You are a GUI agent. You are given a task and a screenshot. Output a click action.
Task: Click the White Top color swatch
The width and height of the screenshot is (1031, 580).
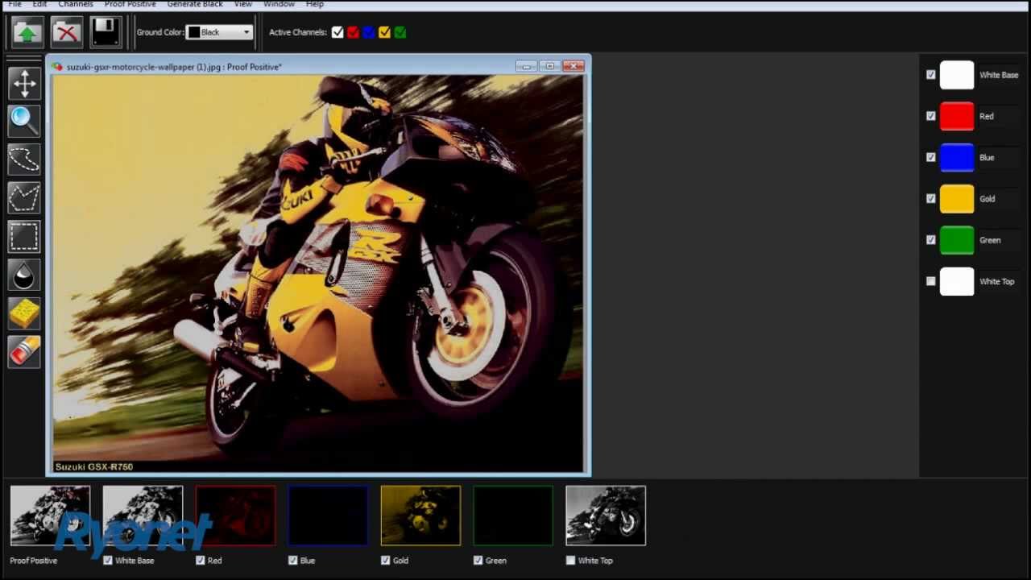pos(957,281)
